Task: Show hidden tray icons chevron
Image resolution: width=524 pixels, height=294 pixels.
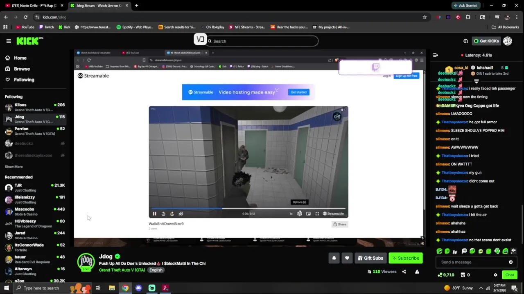Action: (x=481, y=288)
